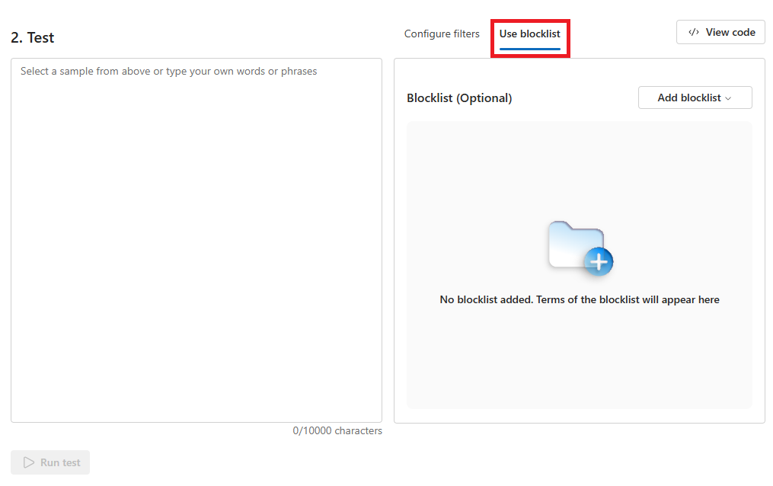Click the play icon on Run test
Screen dimensions: 773x486
[29, 462]
